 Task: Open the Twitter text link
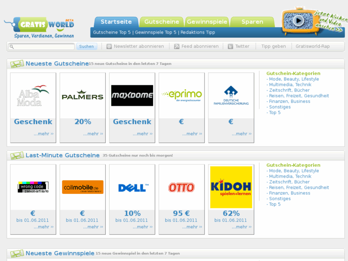pyautogui.click(x=242, y=46)
